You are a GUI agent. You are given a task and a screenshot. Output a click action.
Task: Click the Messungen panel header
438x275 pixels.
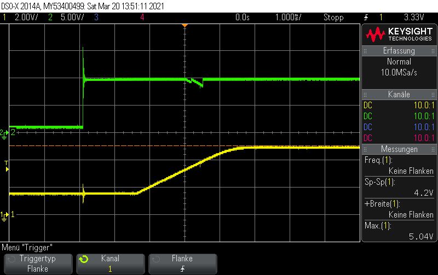click(399, 149)
